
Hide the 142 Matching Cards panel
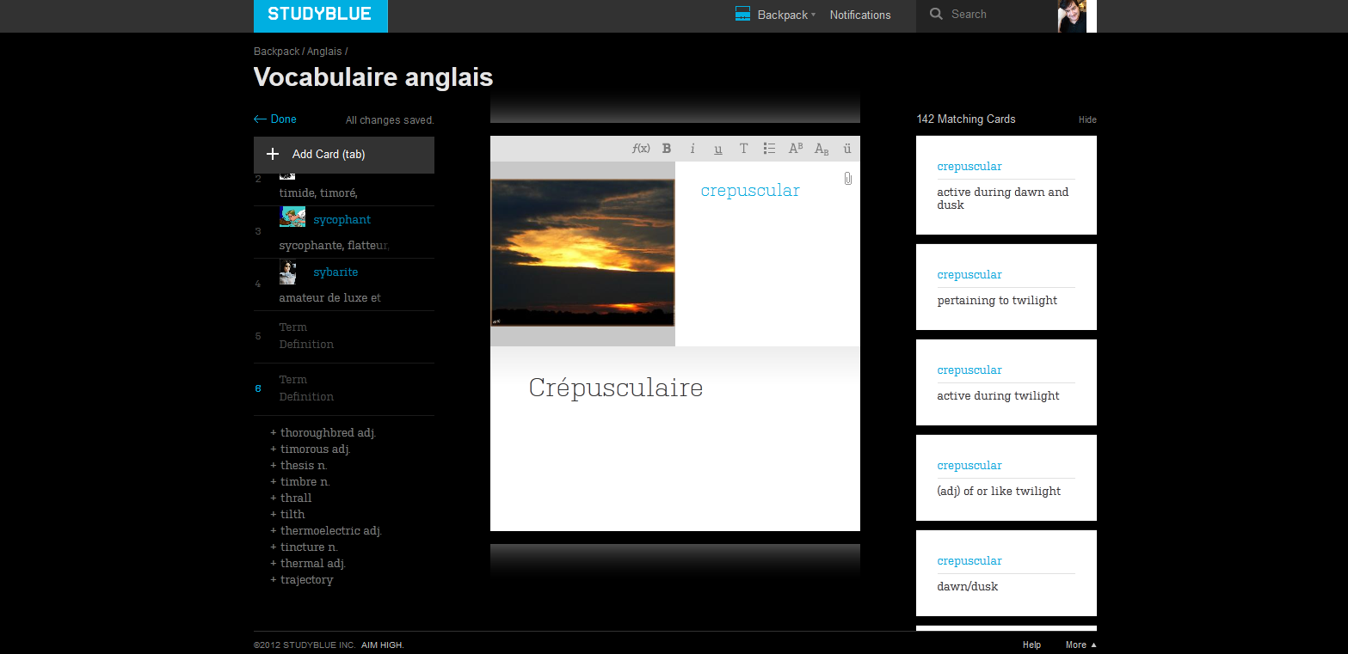1086,119
